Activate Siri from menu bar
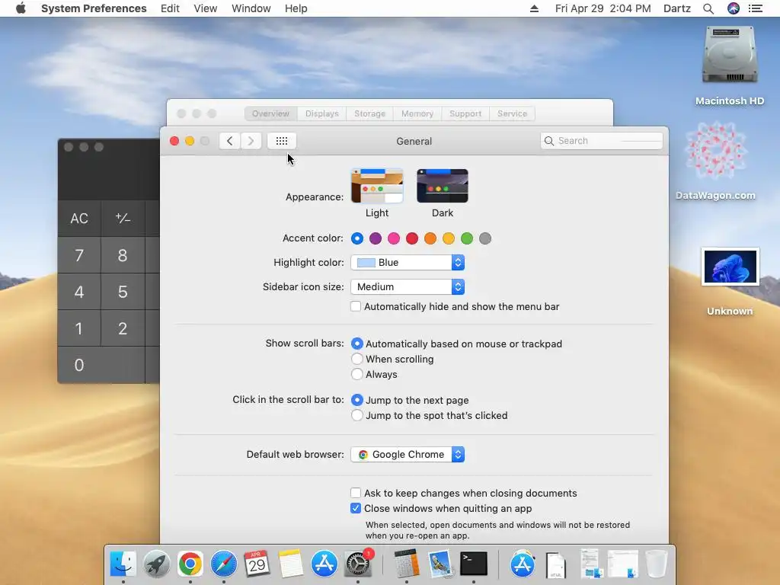 coord(734,8)
